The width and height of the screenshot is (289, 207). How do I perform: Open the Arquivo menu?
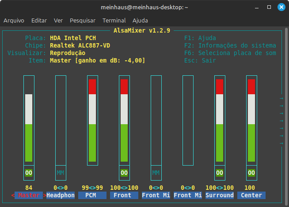click(x=14, y=20)
